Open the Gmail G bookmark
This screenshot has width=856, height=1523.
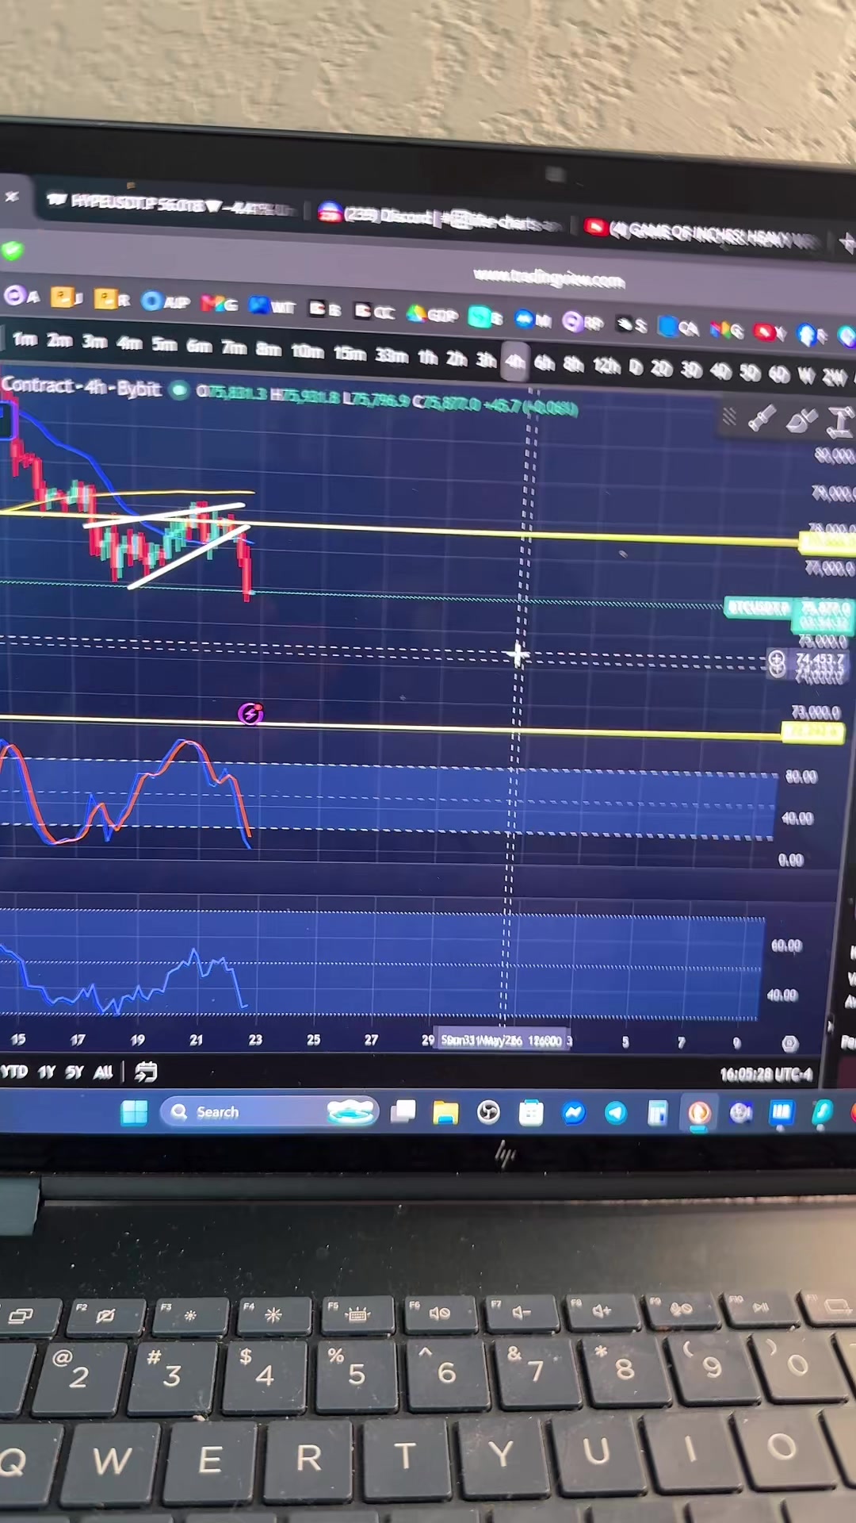coord(219,304)
